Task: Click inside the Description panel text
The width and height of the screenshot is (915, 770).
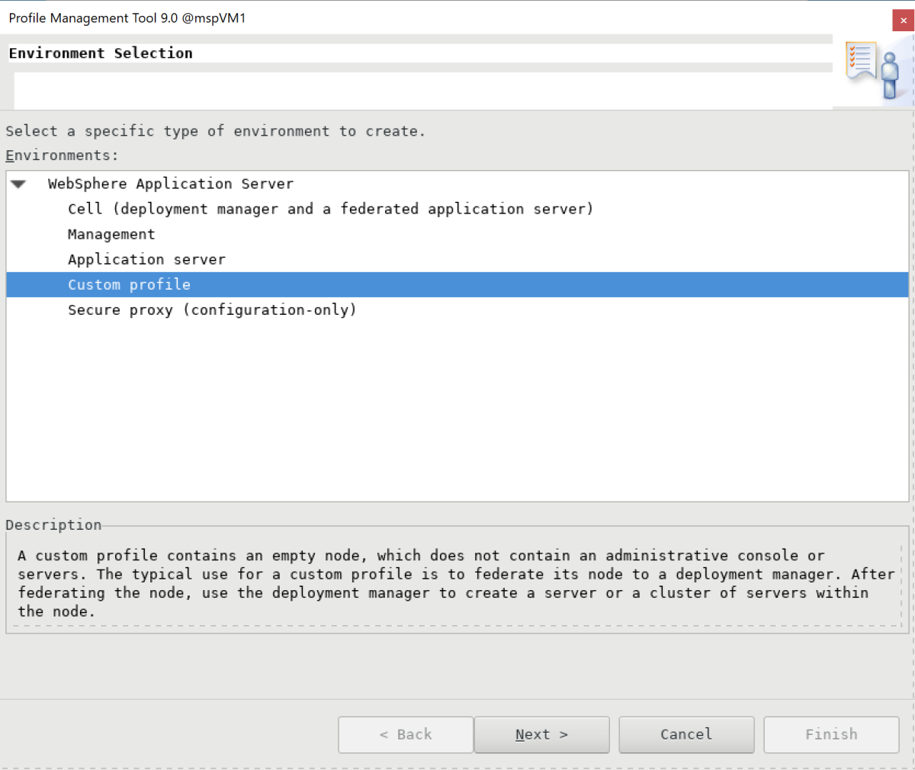Action: [x=305, y=574]
